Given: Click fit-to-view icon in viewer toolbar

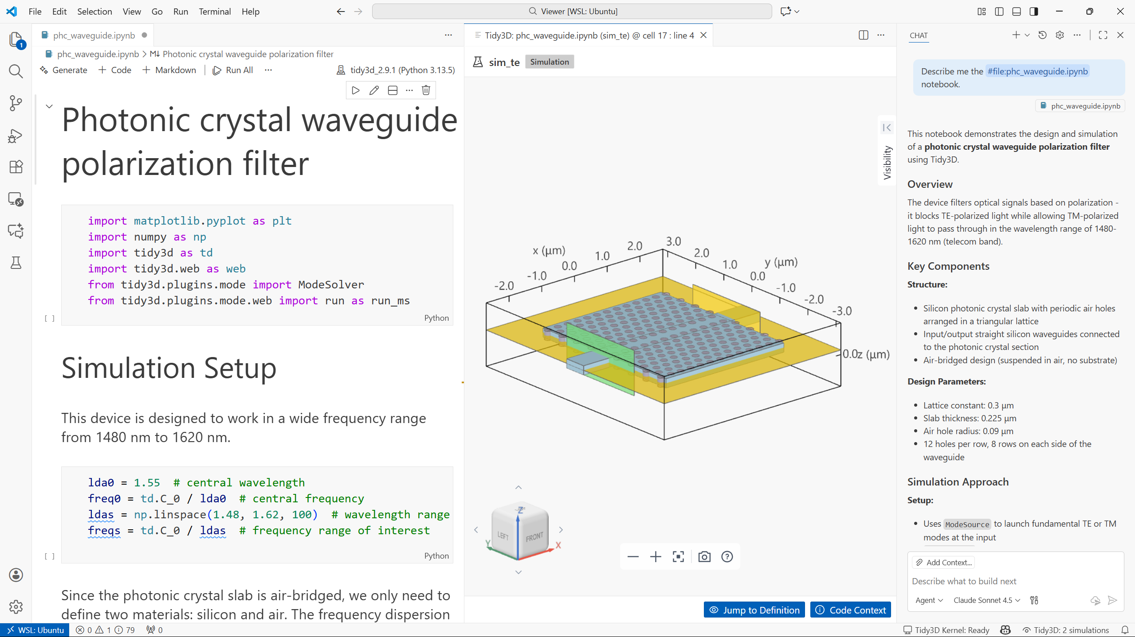Looking at the screenshot, I should [678, 557].
